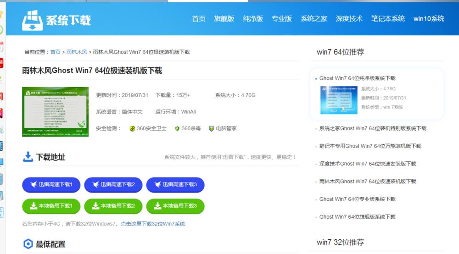
Task: Click the 本地备用下载3 button
Action: 175,206
